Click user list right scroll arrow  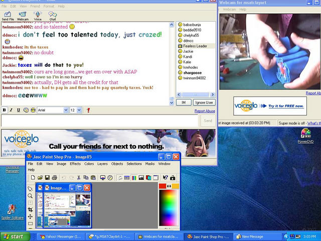click(x=213, y=94)
